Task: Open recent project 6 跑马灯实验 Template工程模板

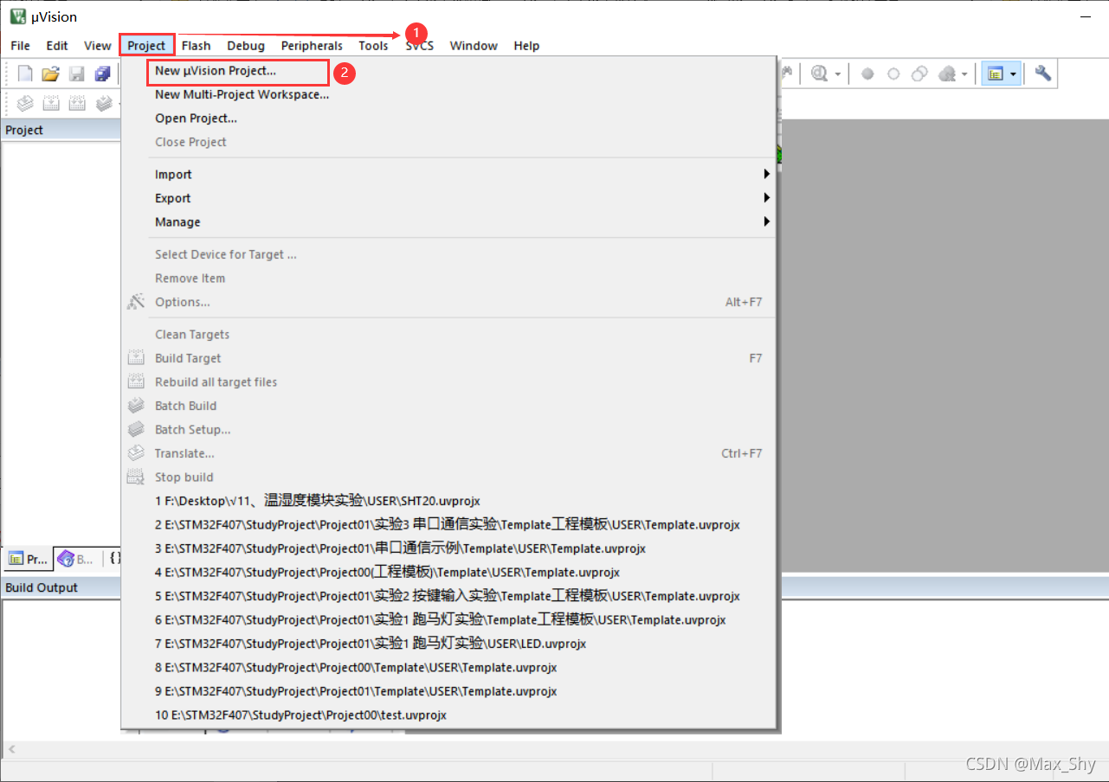Action: pyautogui.click(x=448, y=620)
